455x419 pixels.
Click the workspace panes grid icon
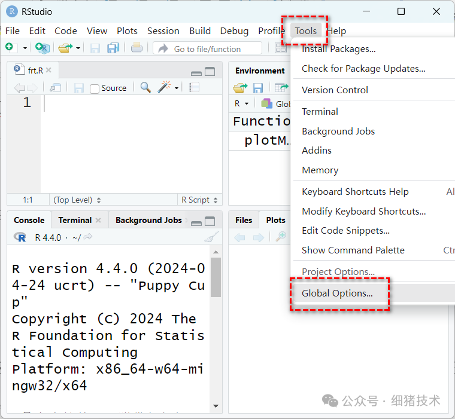click(281, 48)
